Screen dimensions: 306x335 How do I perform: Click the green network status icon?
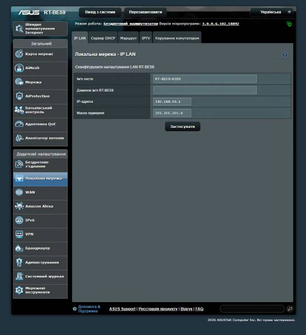click(x=289, y=24)
